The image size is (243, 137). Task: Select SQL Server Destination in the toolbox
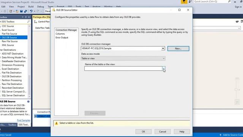13,96
